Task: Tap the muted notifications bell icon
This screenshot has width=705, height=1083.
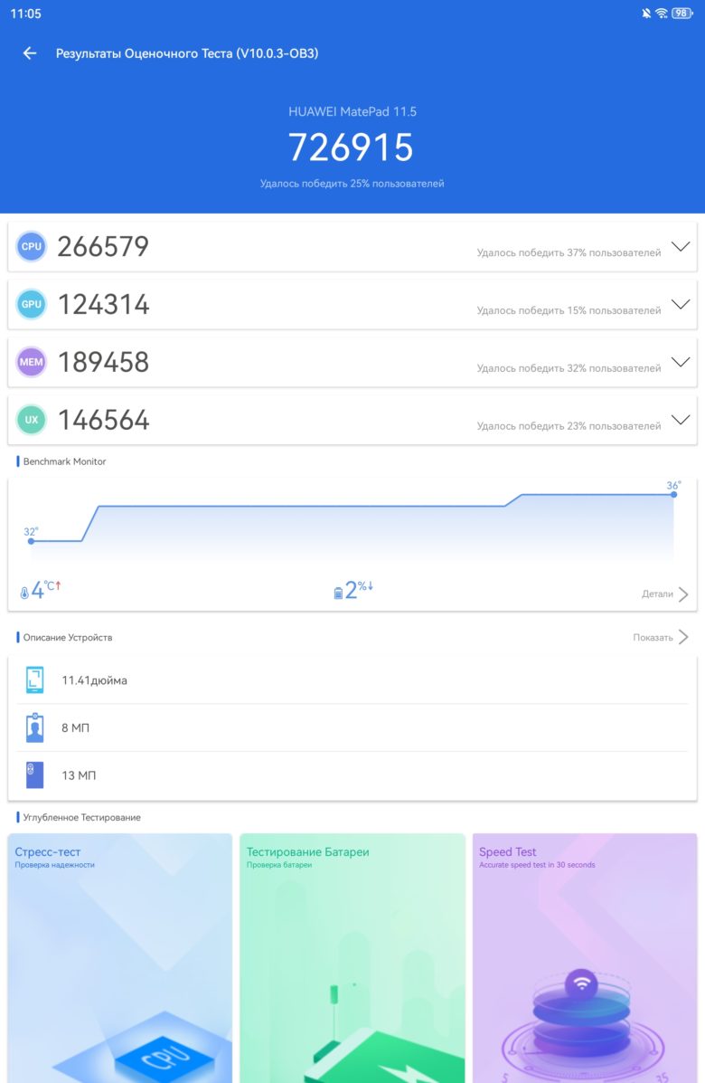Action: click(x=646, y=14)
